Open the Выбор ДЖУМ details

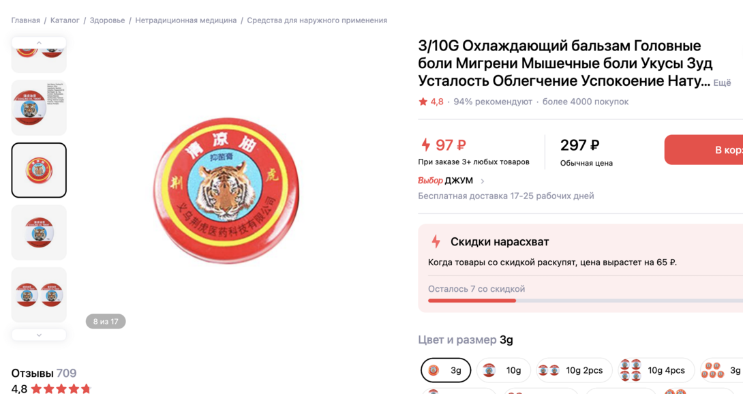coord(445,181)
